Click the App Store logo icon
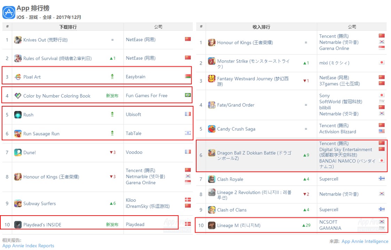Viewport: 391px width, 250px height. point(9,12)
